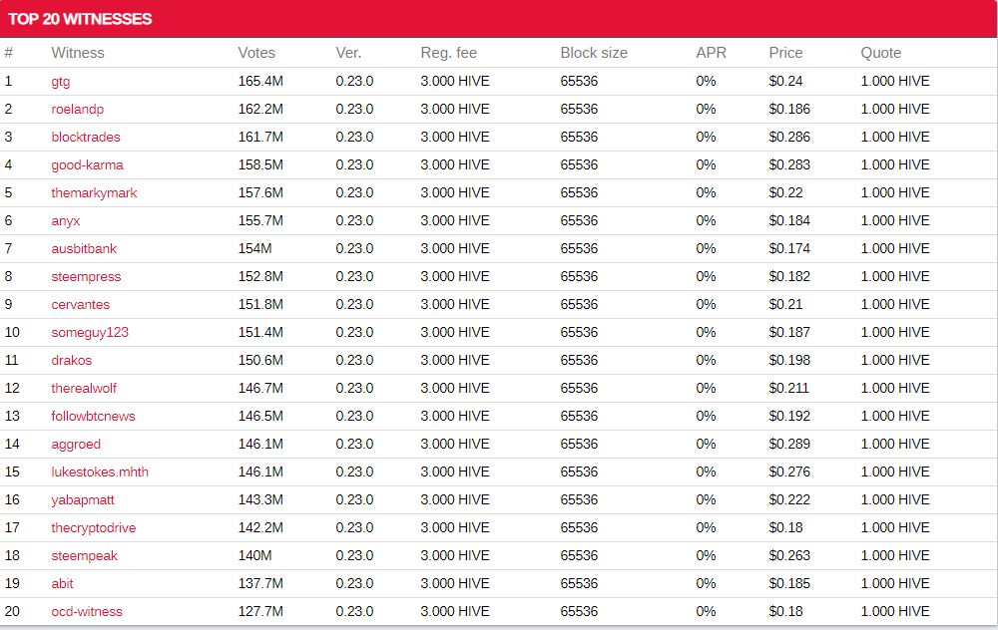
Task: Click the $0.185 price value
Action: (789, 584)
